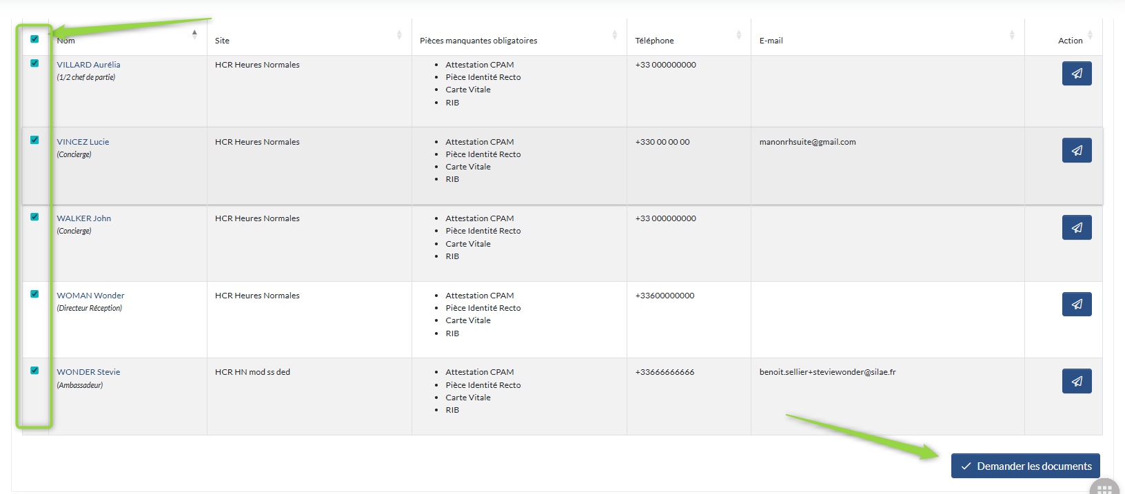This screenshot has width=1125, height=494.
Task: Uncheck the VINCEZ Lucie row checkbox
Action: click(34, 140)
